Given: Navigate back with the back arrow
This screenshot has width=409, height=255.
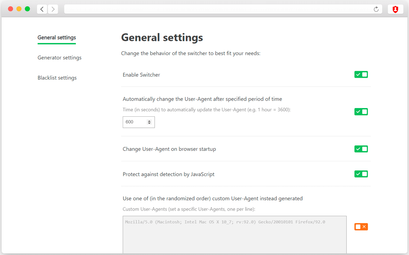Looking at the screenshot, I should click(42, 9).
